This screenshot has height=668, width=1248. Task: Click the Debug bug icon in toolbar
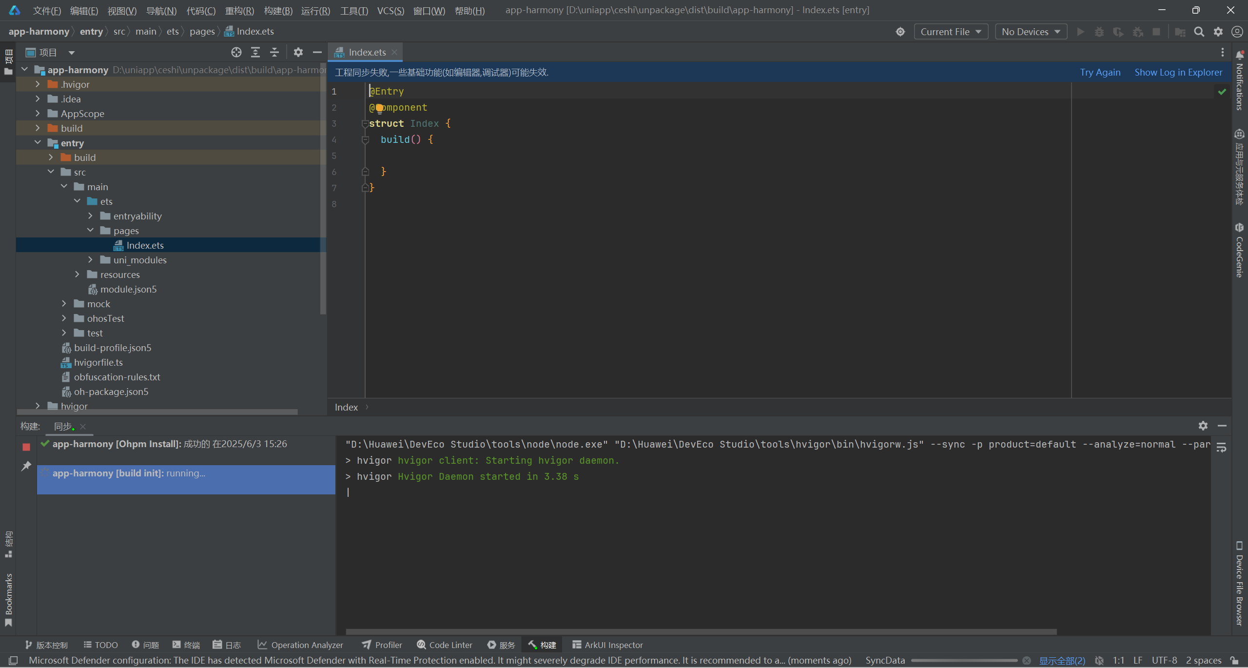[x=1099, y=32]
